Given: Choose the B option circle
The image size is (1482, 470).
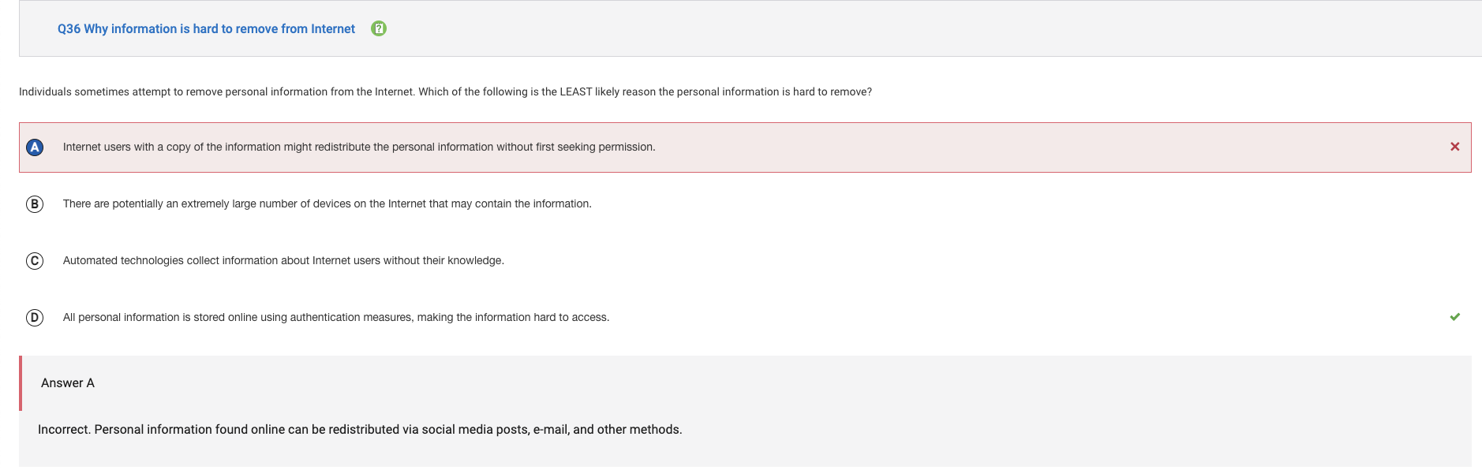Looking at the screenshot, I should coord(35,204).
